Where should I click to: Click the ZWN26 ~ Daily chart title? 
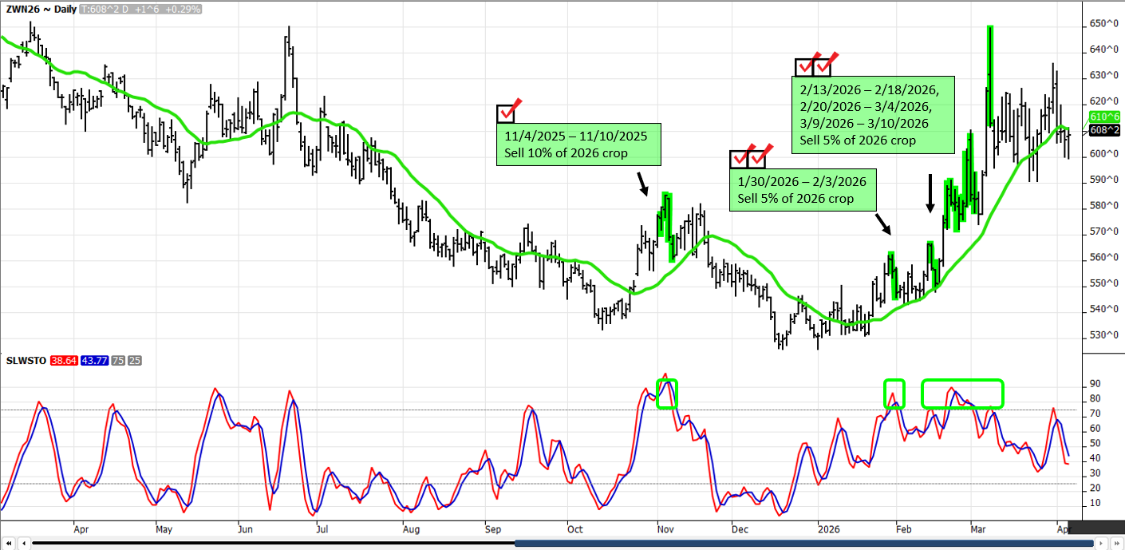(34, 10)
